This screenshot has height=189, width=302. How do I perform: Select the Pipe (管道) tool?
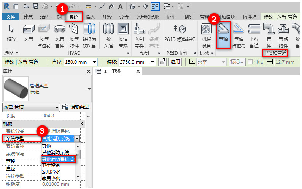click(223, 35)
